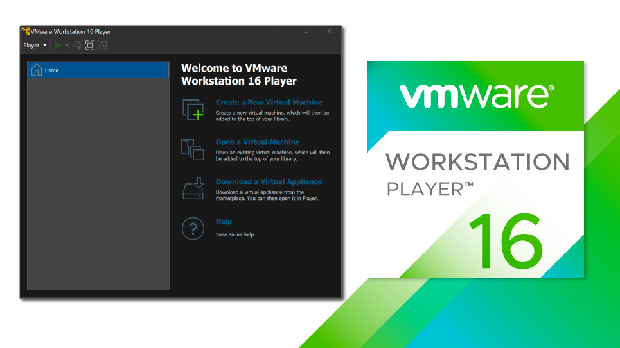The image size is (620, 348).
Task: Maximize the VMware Player window
Action: 306,31
